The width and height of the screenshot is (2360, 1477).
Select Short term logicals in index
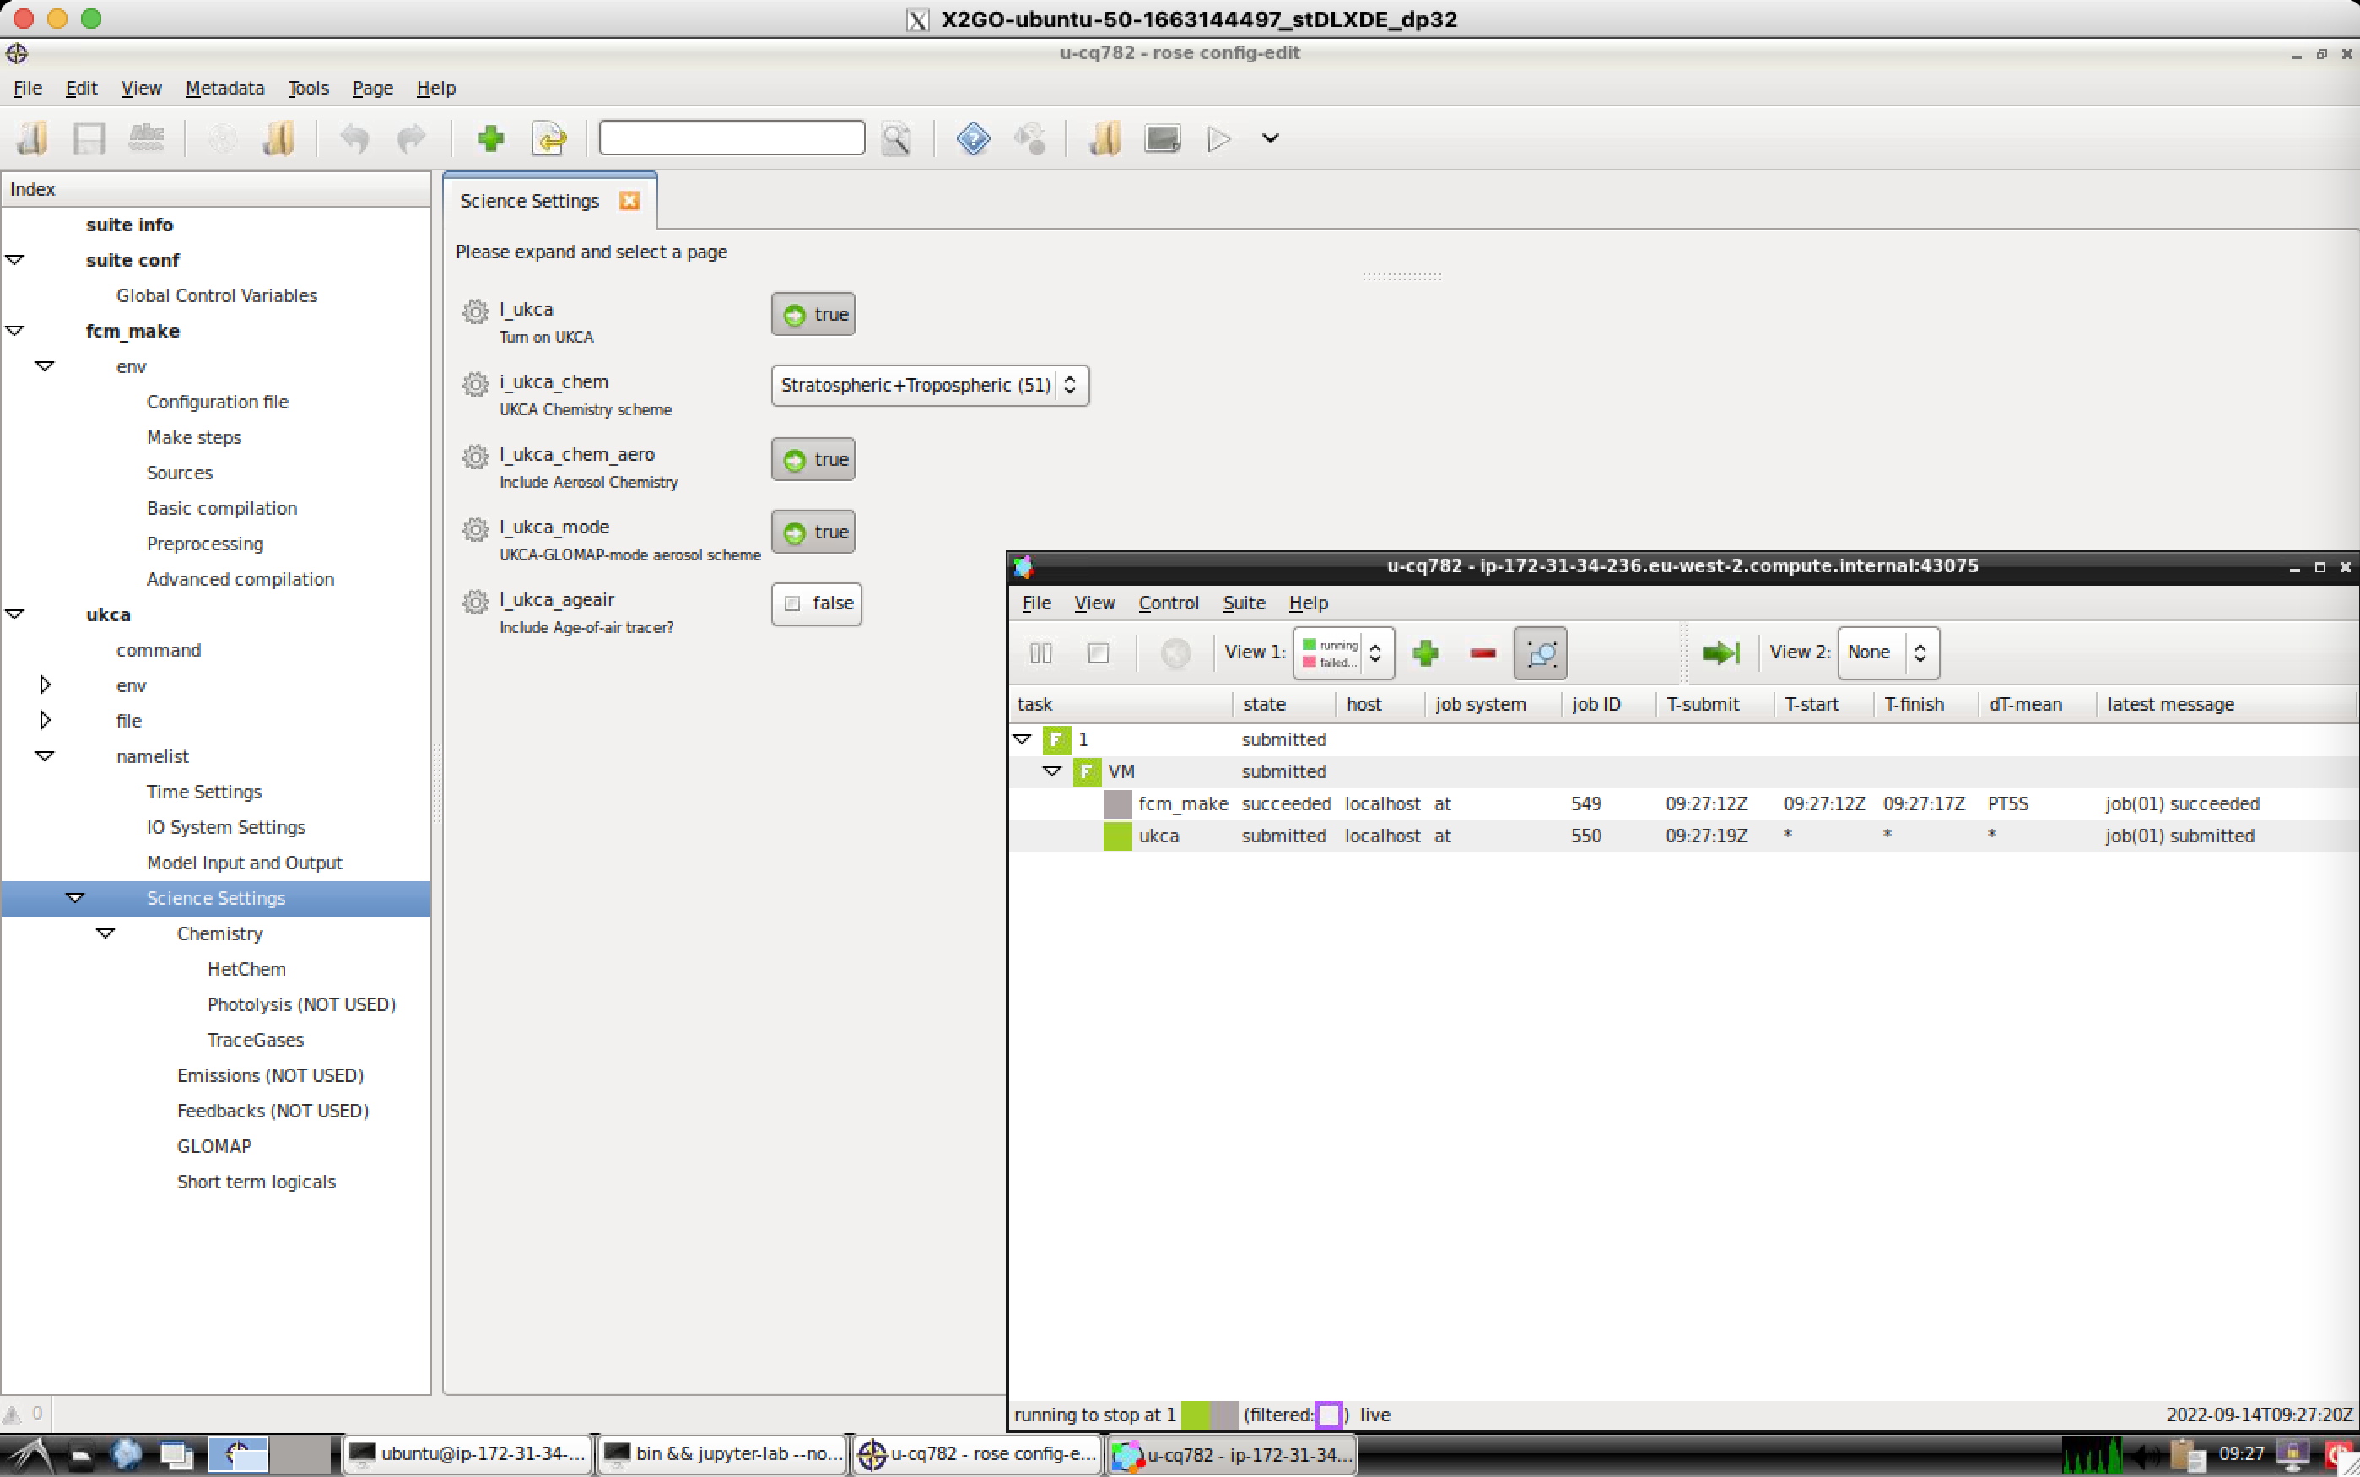pos(256,1181)
